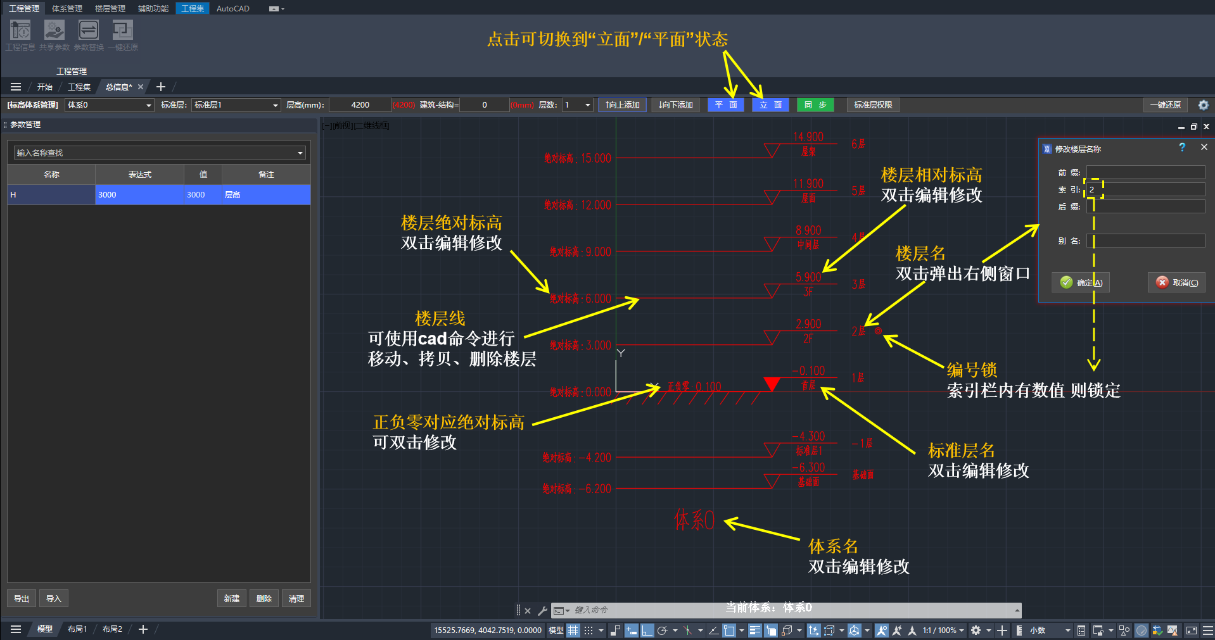Screen dimensions: 1215x640
Task: Toggle transparency display in status bar
Action: point(771,631)
